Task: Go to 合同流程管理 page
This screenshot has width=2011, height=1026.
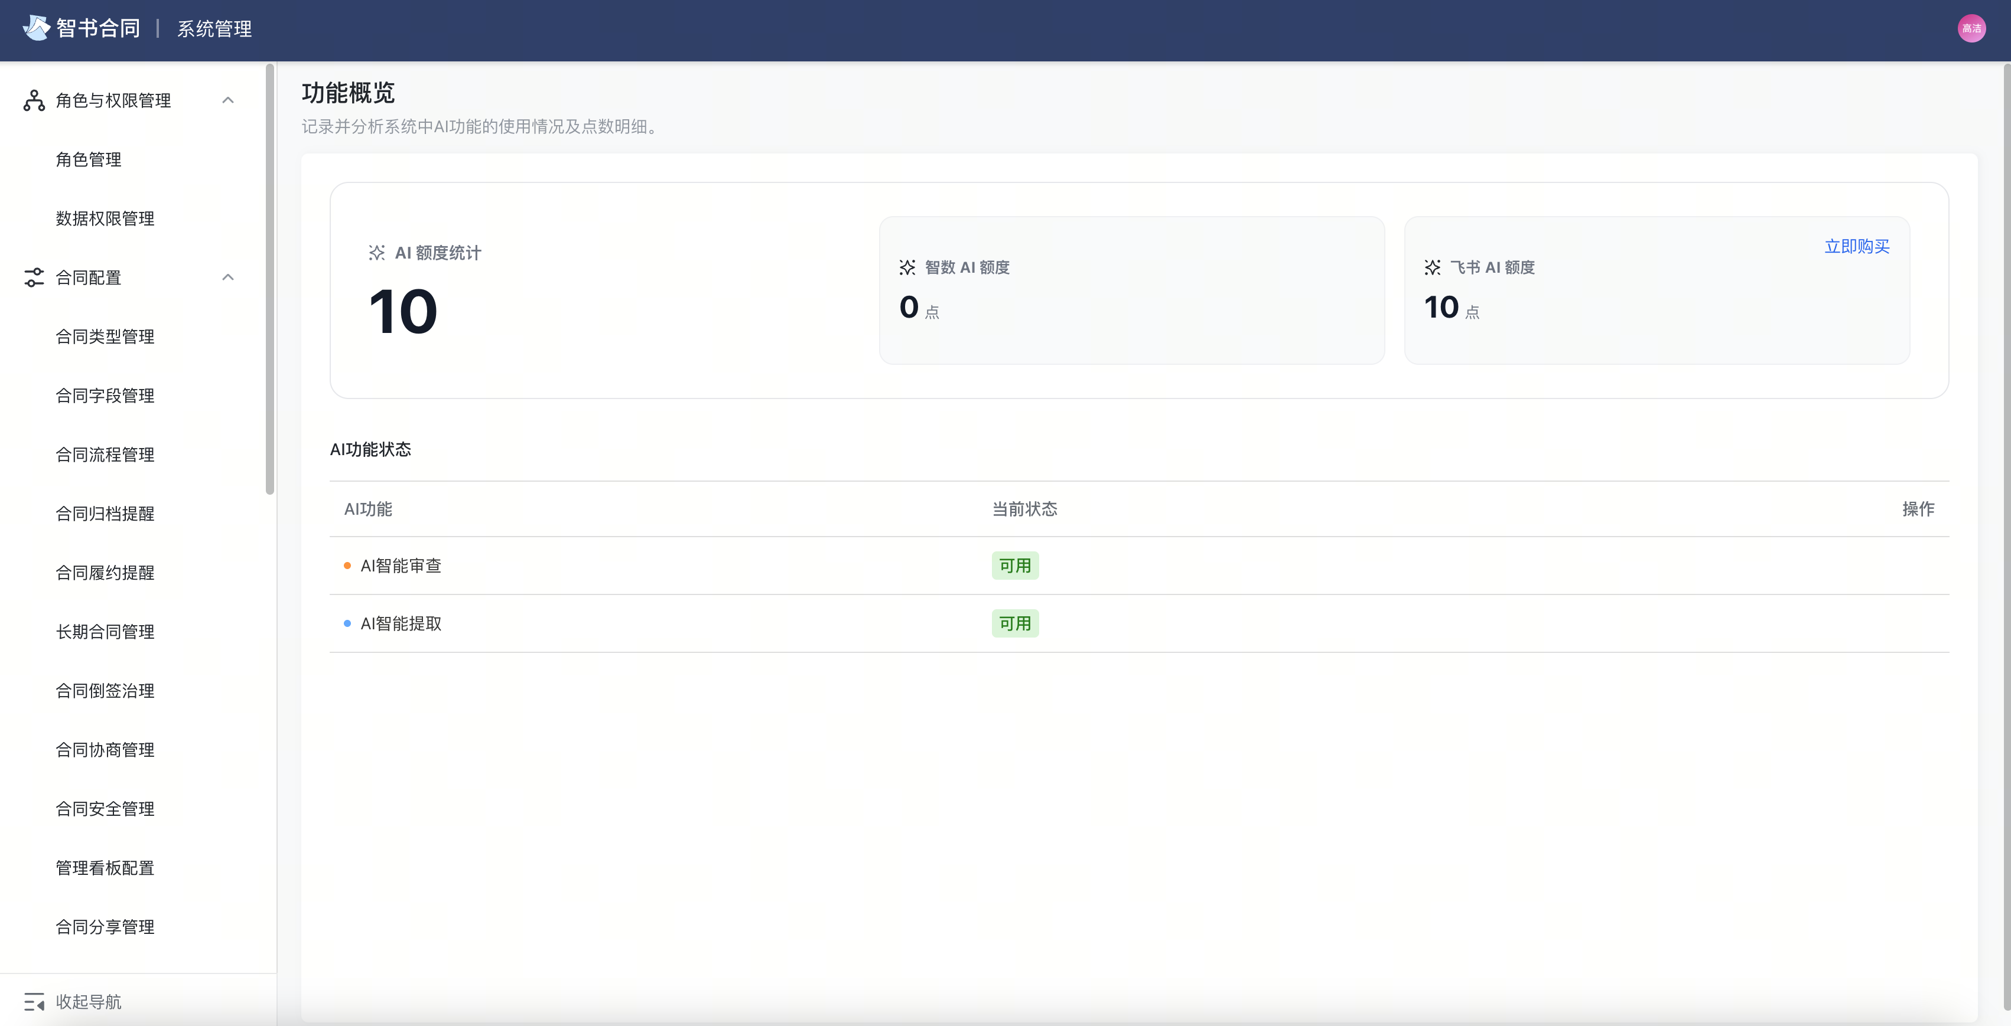Action: coord(105,455)
